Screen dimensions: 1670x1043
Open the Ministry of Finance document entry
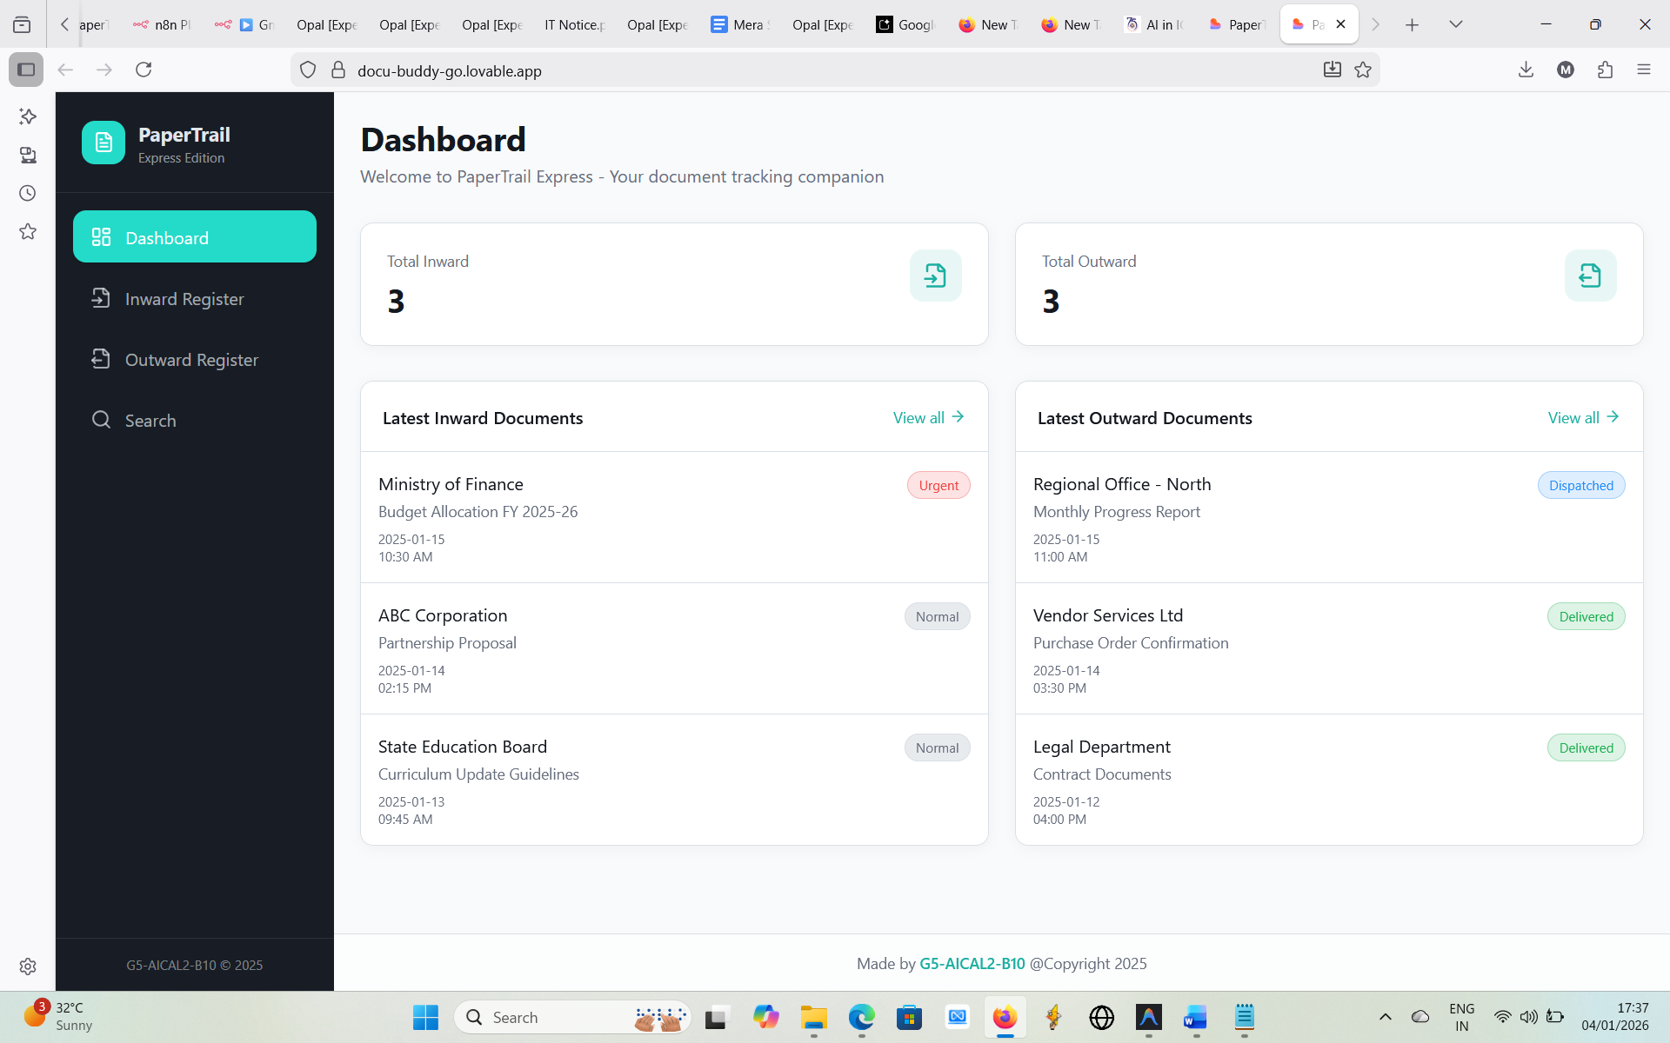451,484
